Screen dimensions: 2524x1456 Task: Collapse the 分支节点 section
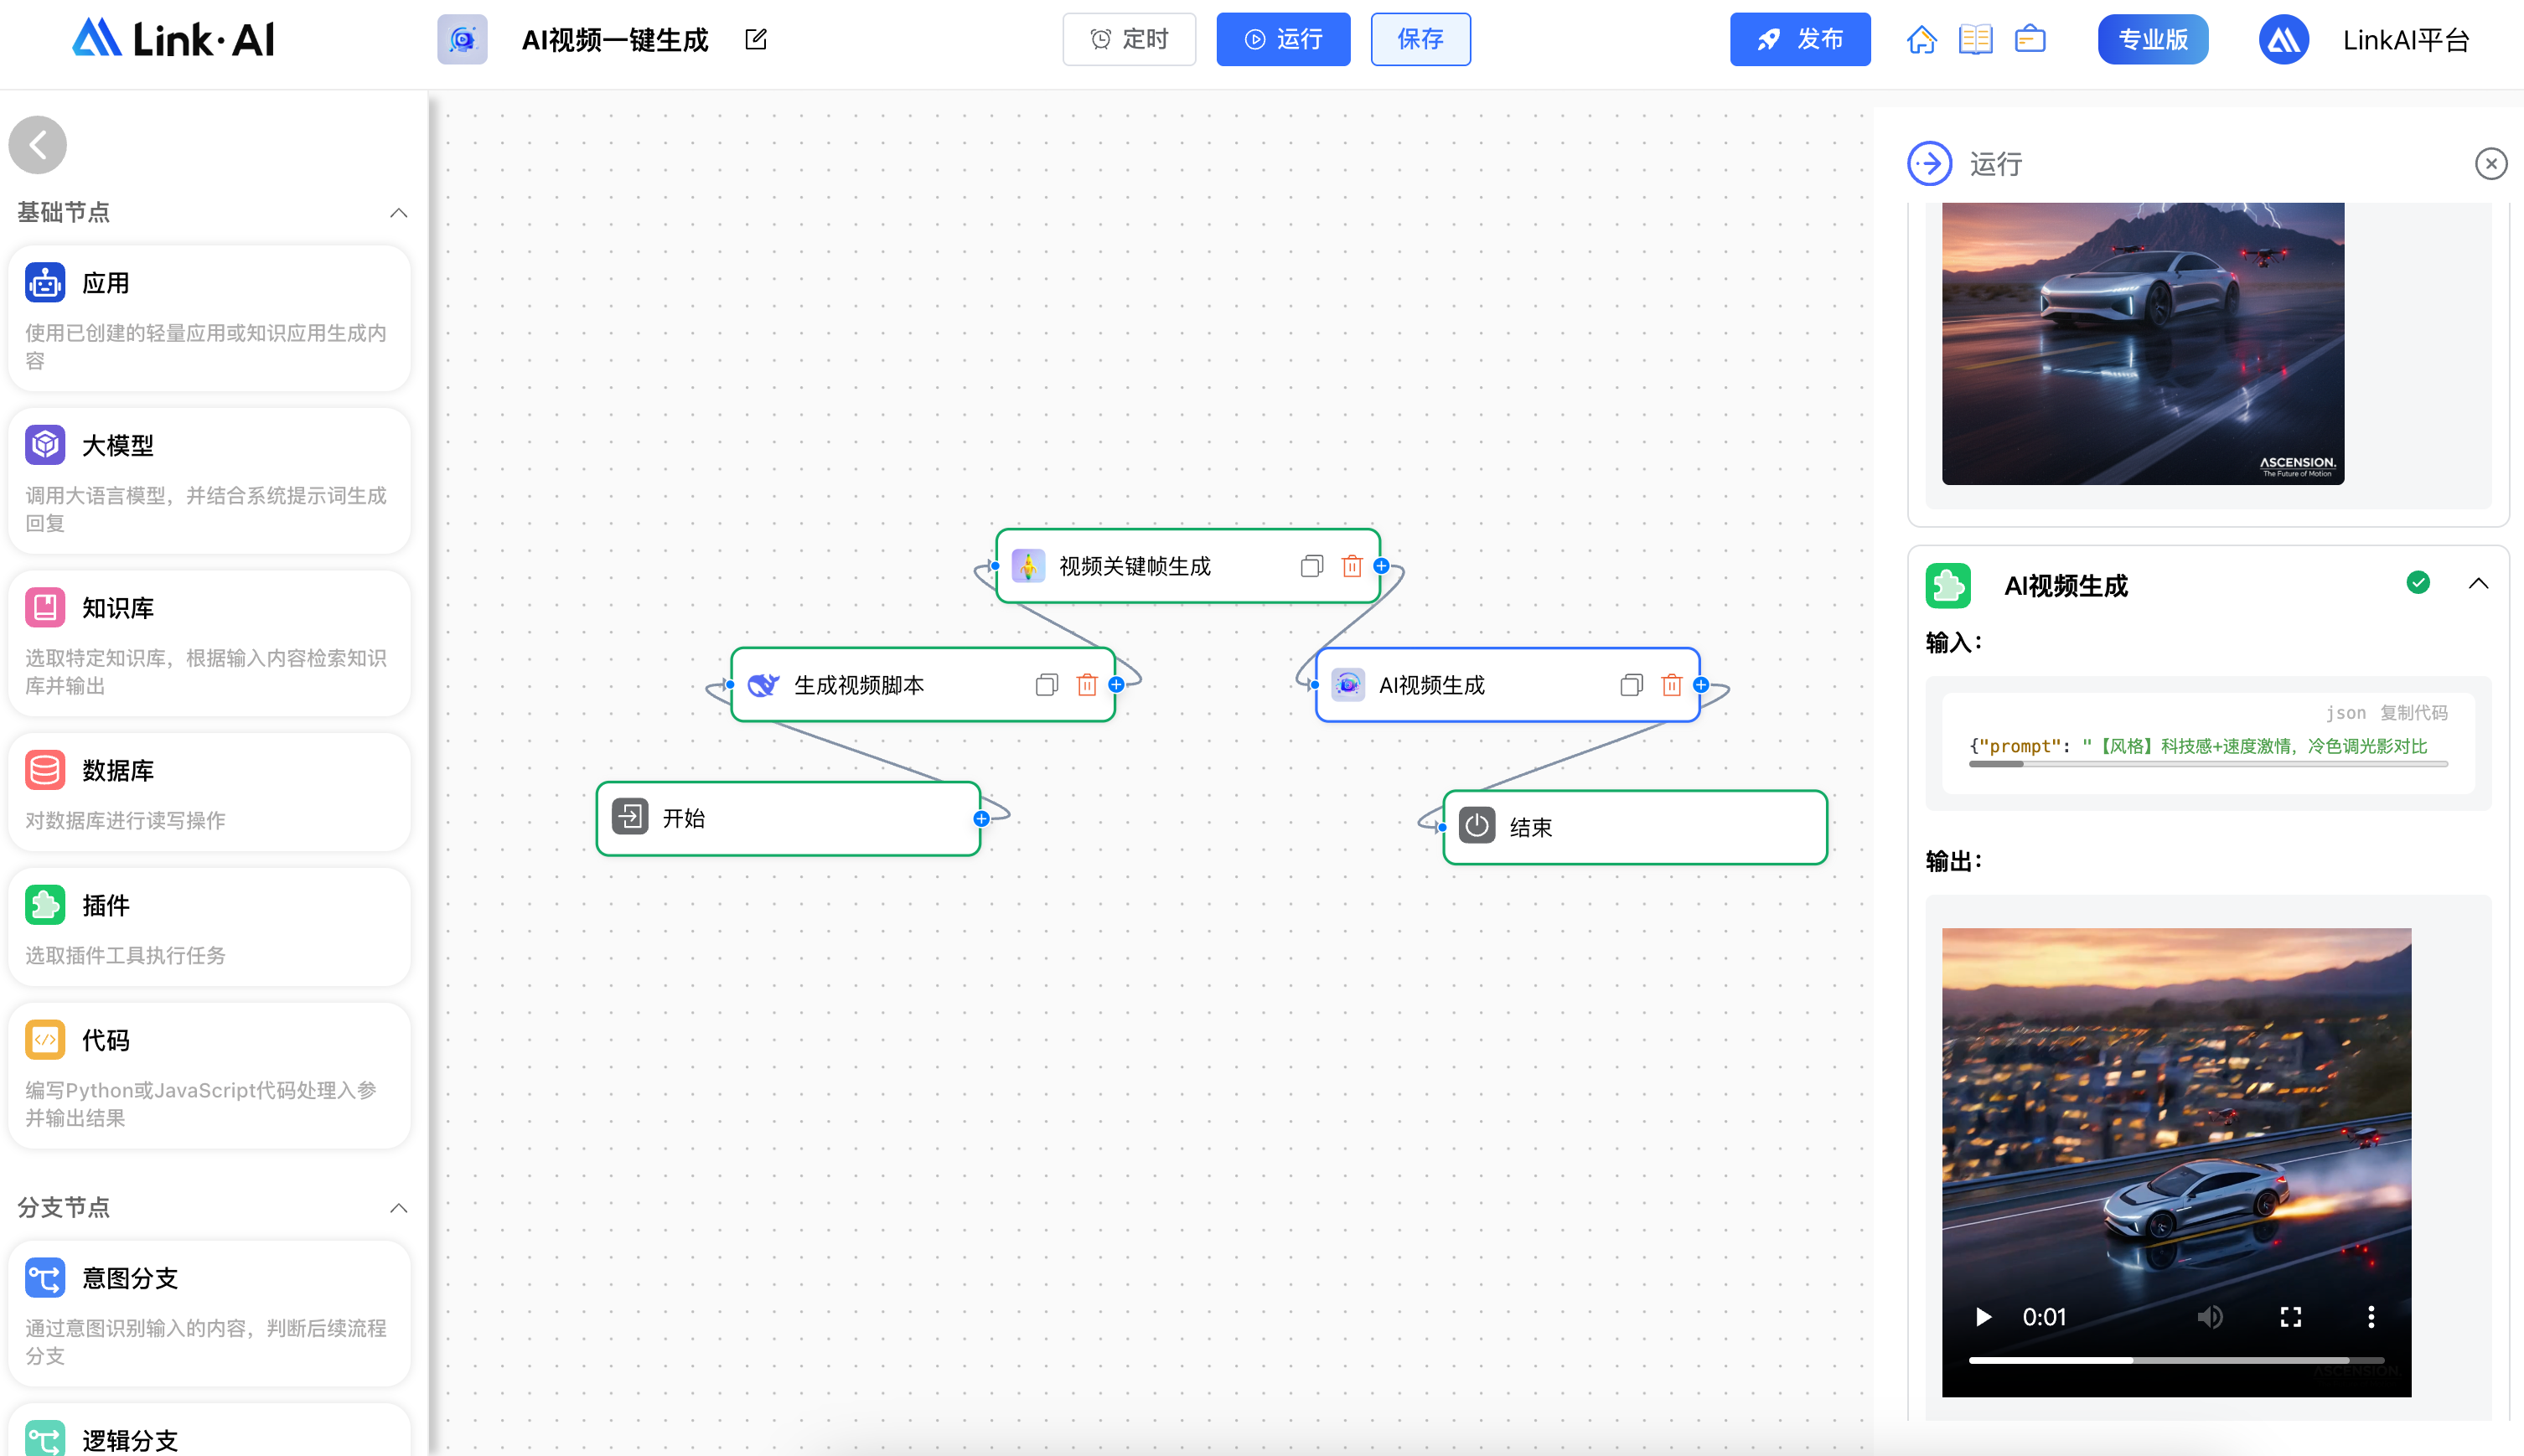(x=398, y=1208)
